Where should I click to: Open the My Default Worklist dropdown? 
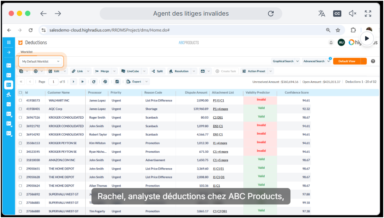[41, 61]
